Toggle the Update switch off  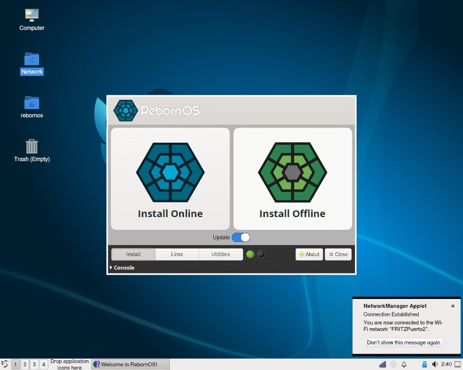240,237
